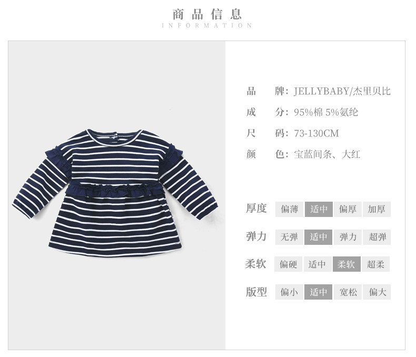Pick 适中 in the 柔软 row
416x357 pixels.
pyautogui.click(x=318, y=264)
